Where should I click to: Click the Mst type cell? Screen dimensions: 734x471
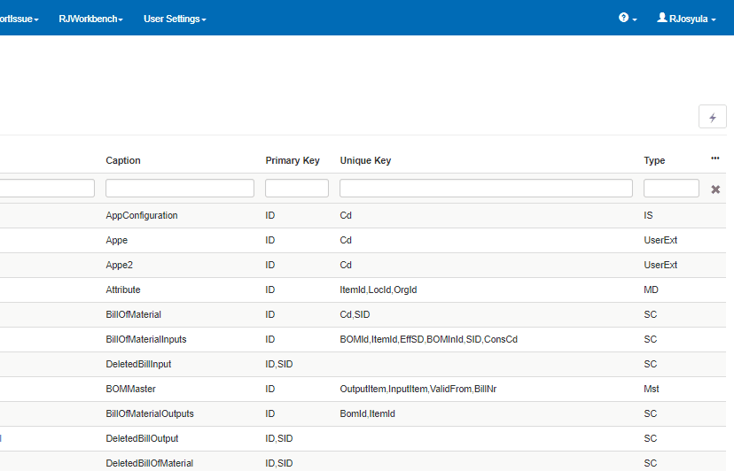coord(652,390)
